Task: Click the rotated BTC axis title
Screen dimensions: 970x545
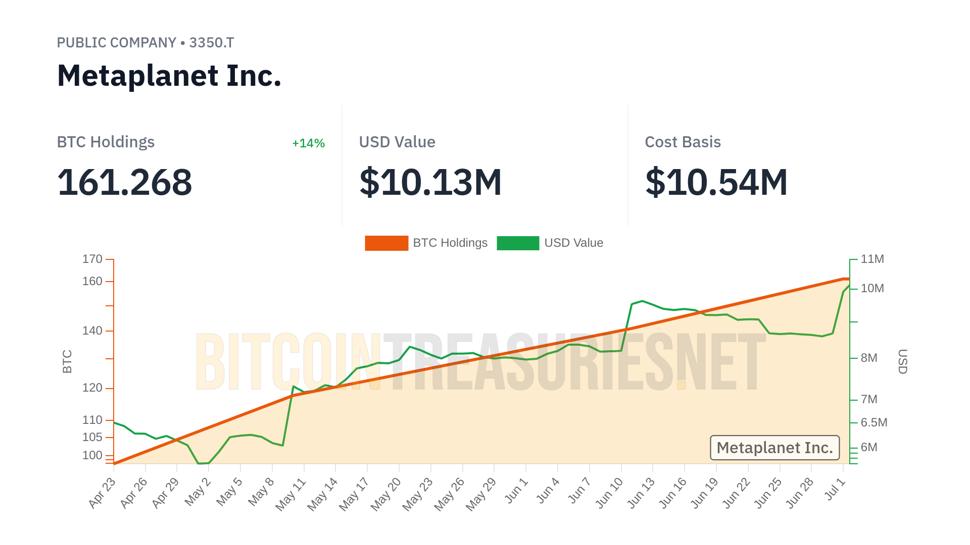Action: (x=67, y=361)
